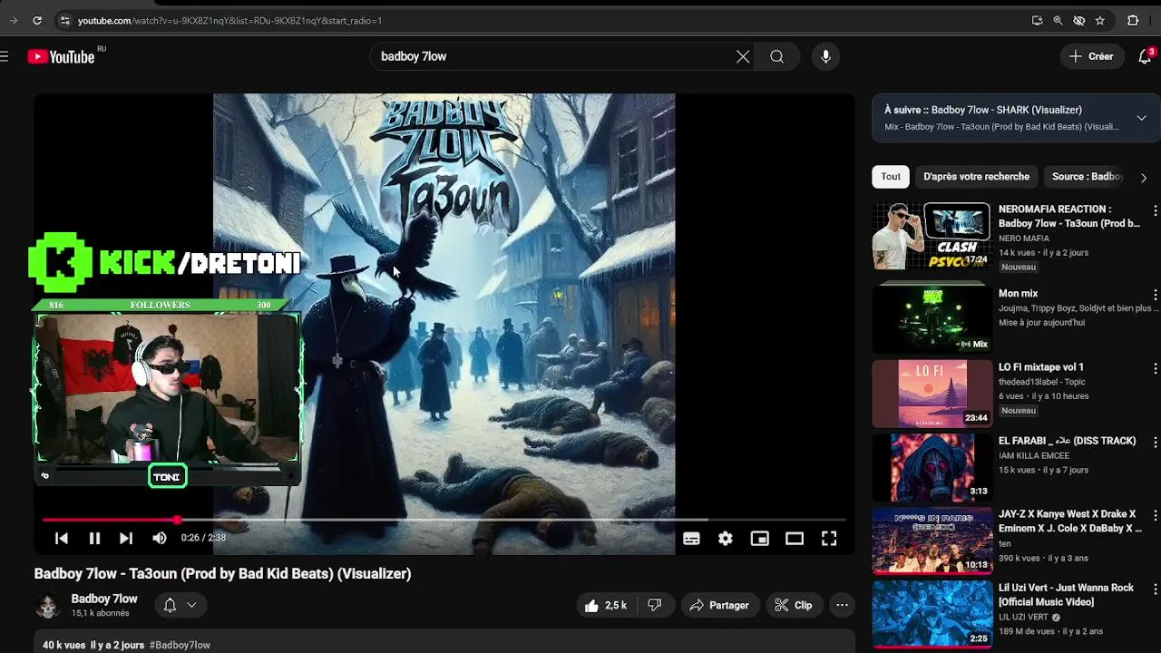Create a Clip of the video

tap(793, 605)
